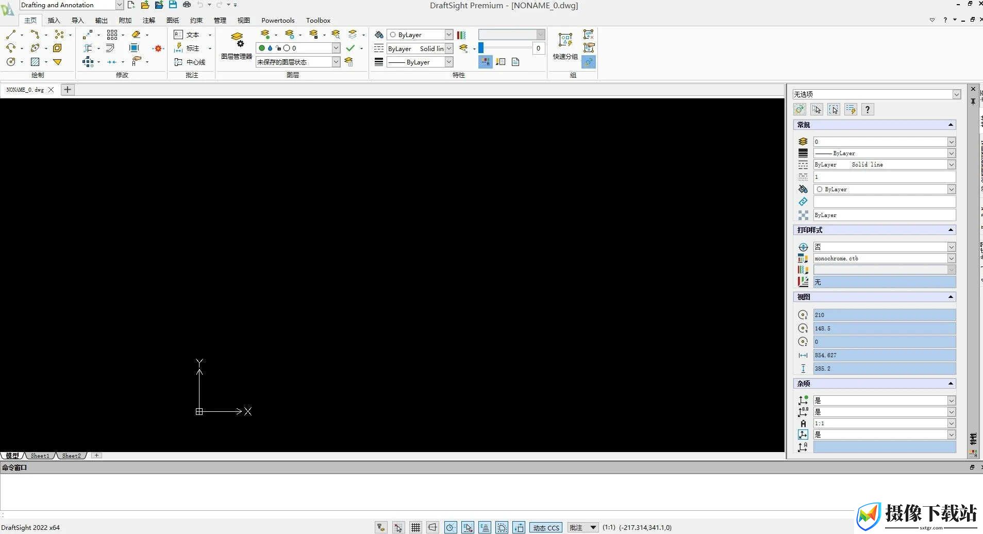Screen dimensions: 983x534
Task: Click the Dimension annotation tool
Action: point(187,48)
